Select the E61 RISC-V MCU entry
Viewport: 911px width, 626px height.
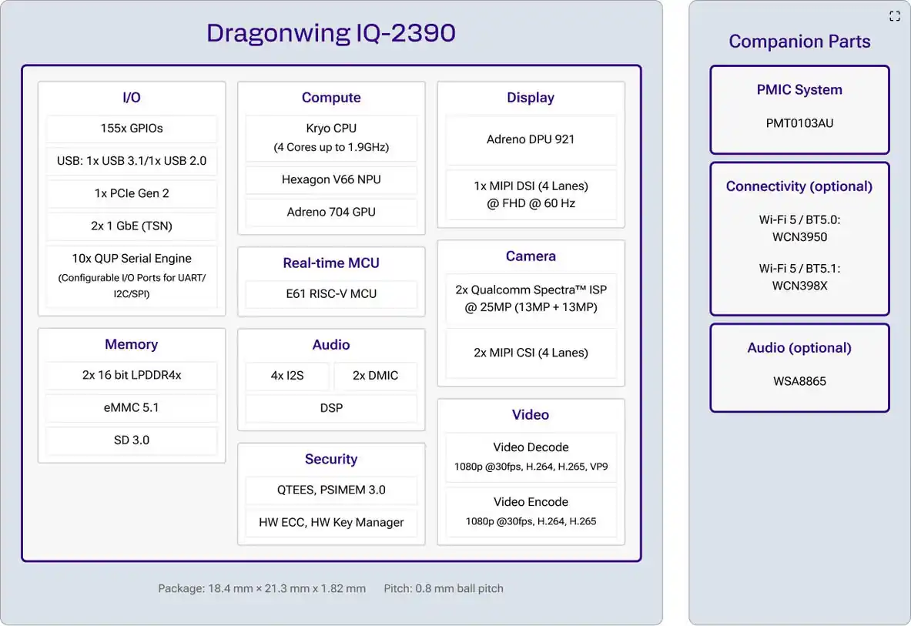coord(331,294)
